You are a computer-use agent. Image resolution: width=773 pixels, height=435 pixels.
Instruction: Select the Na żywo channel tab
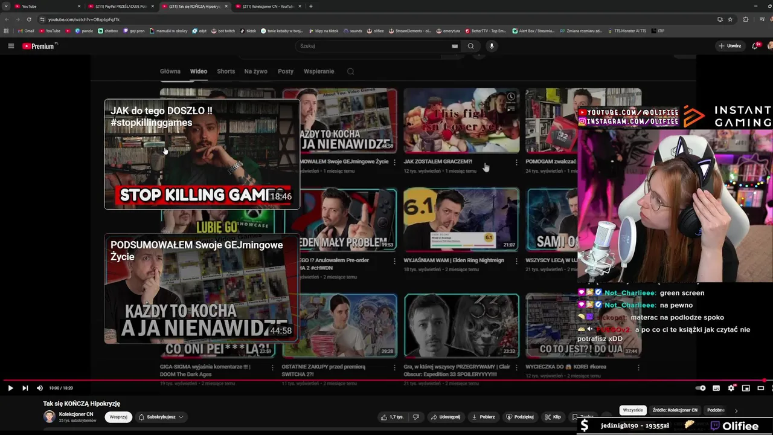[x=255, y=71]
